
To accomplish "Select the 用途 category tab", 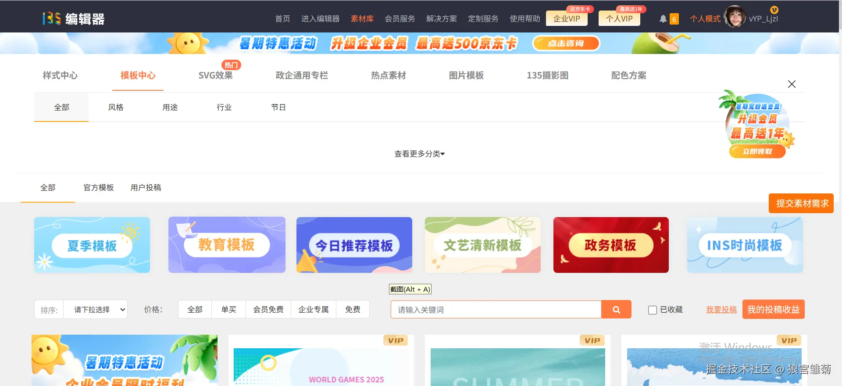I will (x=170, y=107).
